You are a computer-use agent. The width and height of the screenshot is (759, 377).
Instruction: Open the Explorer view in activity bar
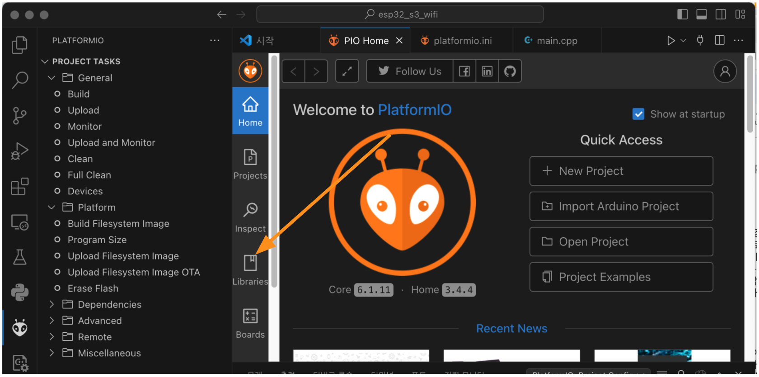[x=19, y=45]
